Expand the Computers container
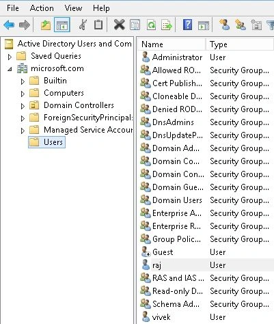Image resolution: width=274 pixels, height=324 pixels. 23,94
